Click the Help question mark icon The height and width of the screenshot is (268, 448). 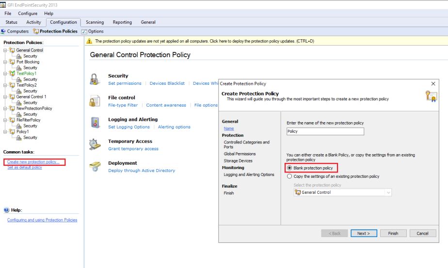pyautogui.click(x=6, y=210)
